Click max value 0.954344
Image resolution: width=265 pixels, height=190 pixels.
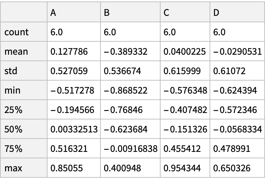[182, 168]
